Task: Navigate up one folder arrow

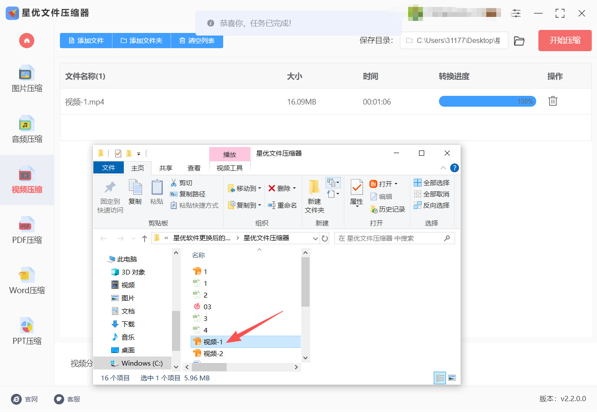Action: point(144,239)
